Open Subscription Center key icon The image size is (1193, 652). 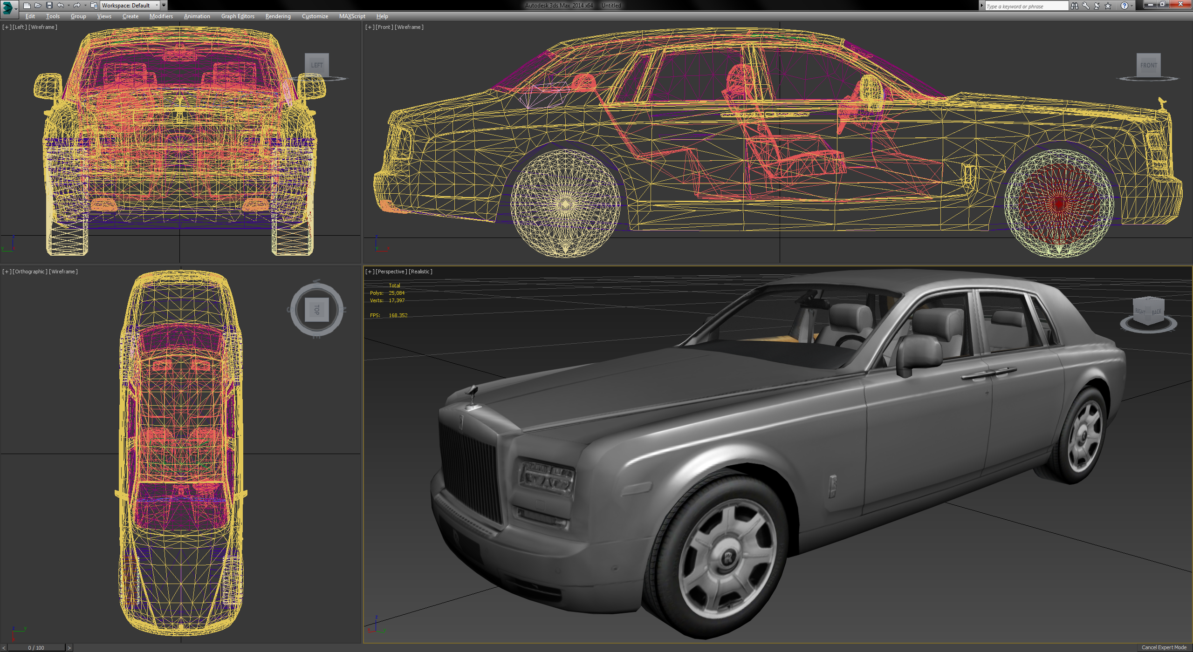(1086, 6)
